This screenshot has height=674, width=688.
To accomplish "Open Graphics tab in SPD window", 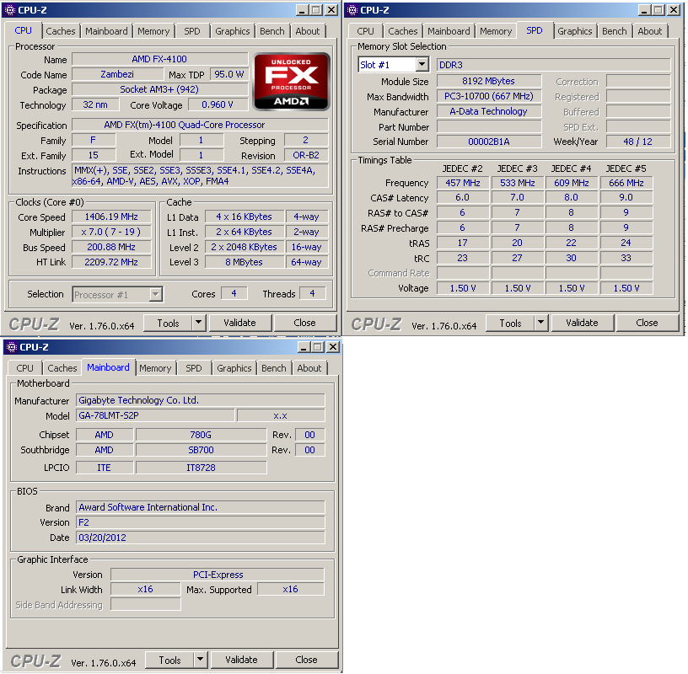I will click(574, 31).
